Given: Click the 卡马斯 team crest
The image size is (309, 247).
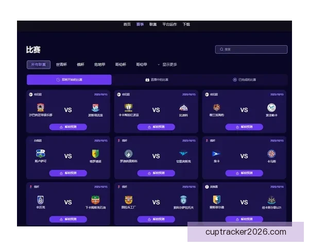Looking at the screenshot, I should tap(271, 154).
